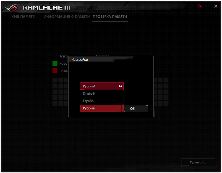Click the Проверить button
Image resolution: width=222 pixels, height=173 pixels.
(x=198, y=163)
